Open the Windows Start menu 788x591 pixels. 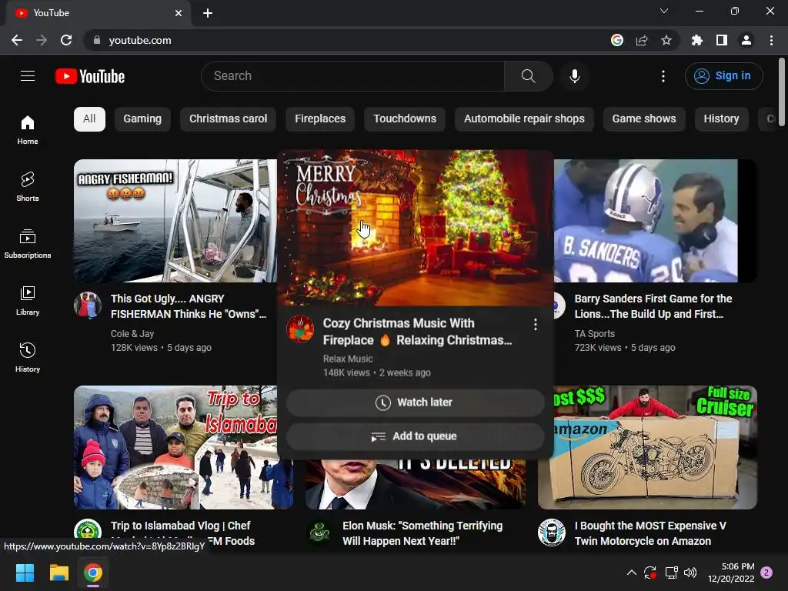(x=25, y=573)
